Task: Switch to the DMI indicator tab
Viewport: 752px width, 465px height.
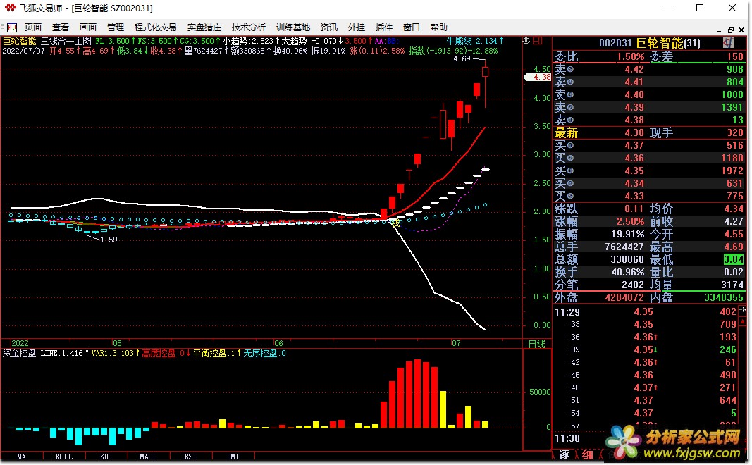Action: [x=233, y=457]
